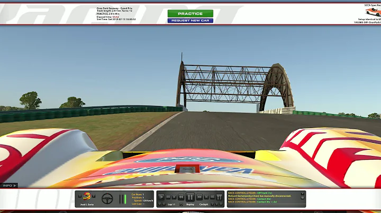Click middle camera arrow after Cockpit
This screenshot has width=381, height=213.
tap(217, 204)
